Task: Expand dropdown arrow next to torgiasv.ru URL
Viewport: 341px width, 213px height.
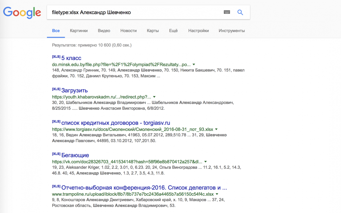Action: pos(216,129)
